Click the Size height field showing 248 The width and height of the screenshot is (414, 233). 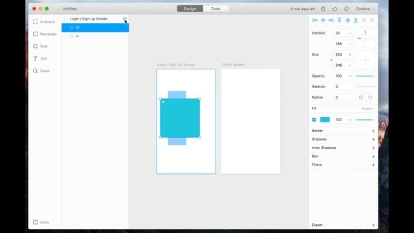tap(343, 65)
